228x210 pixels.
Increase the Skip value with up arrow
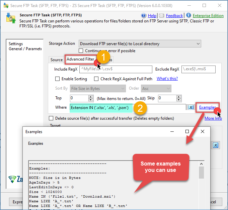click(178, 97)
